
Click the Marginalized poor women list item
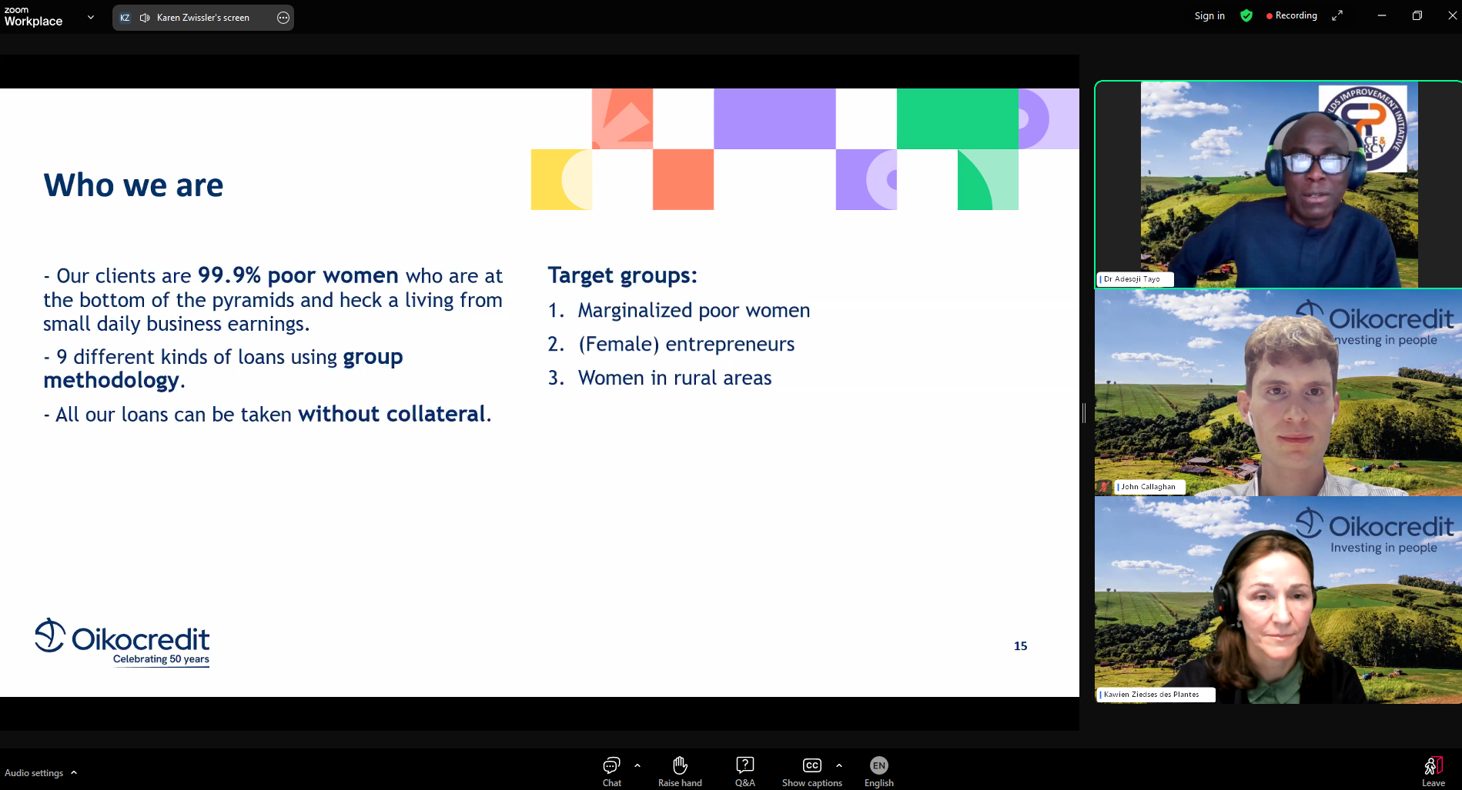point(694,310)
